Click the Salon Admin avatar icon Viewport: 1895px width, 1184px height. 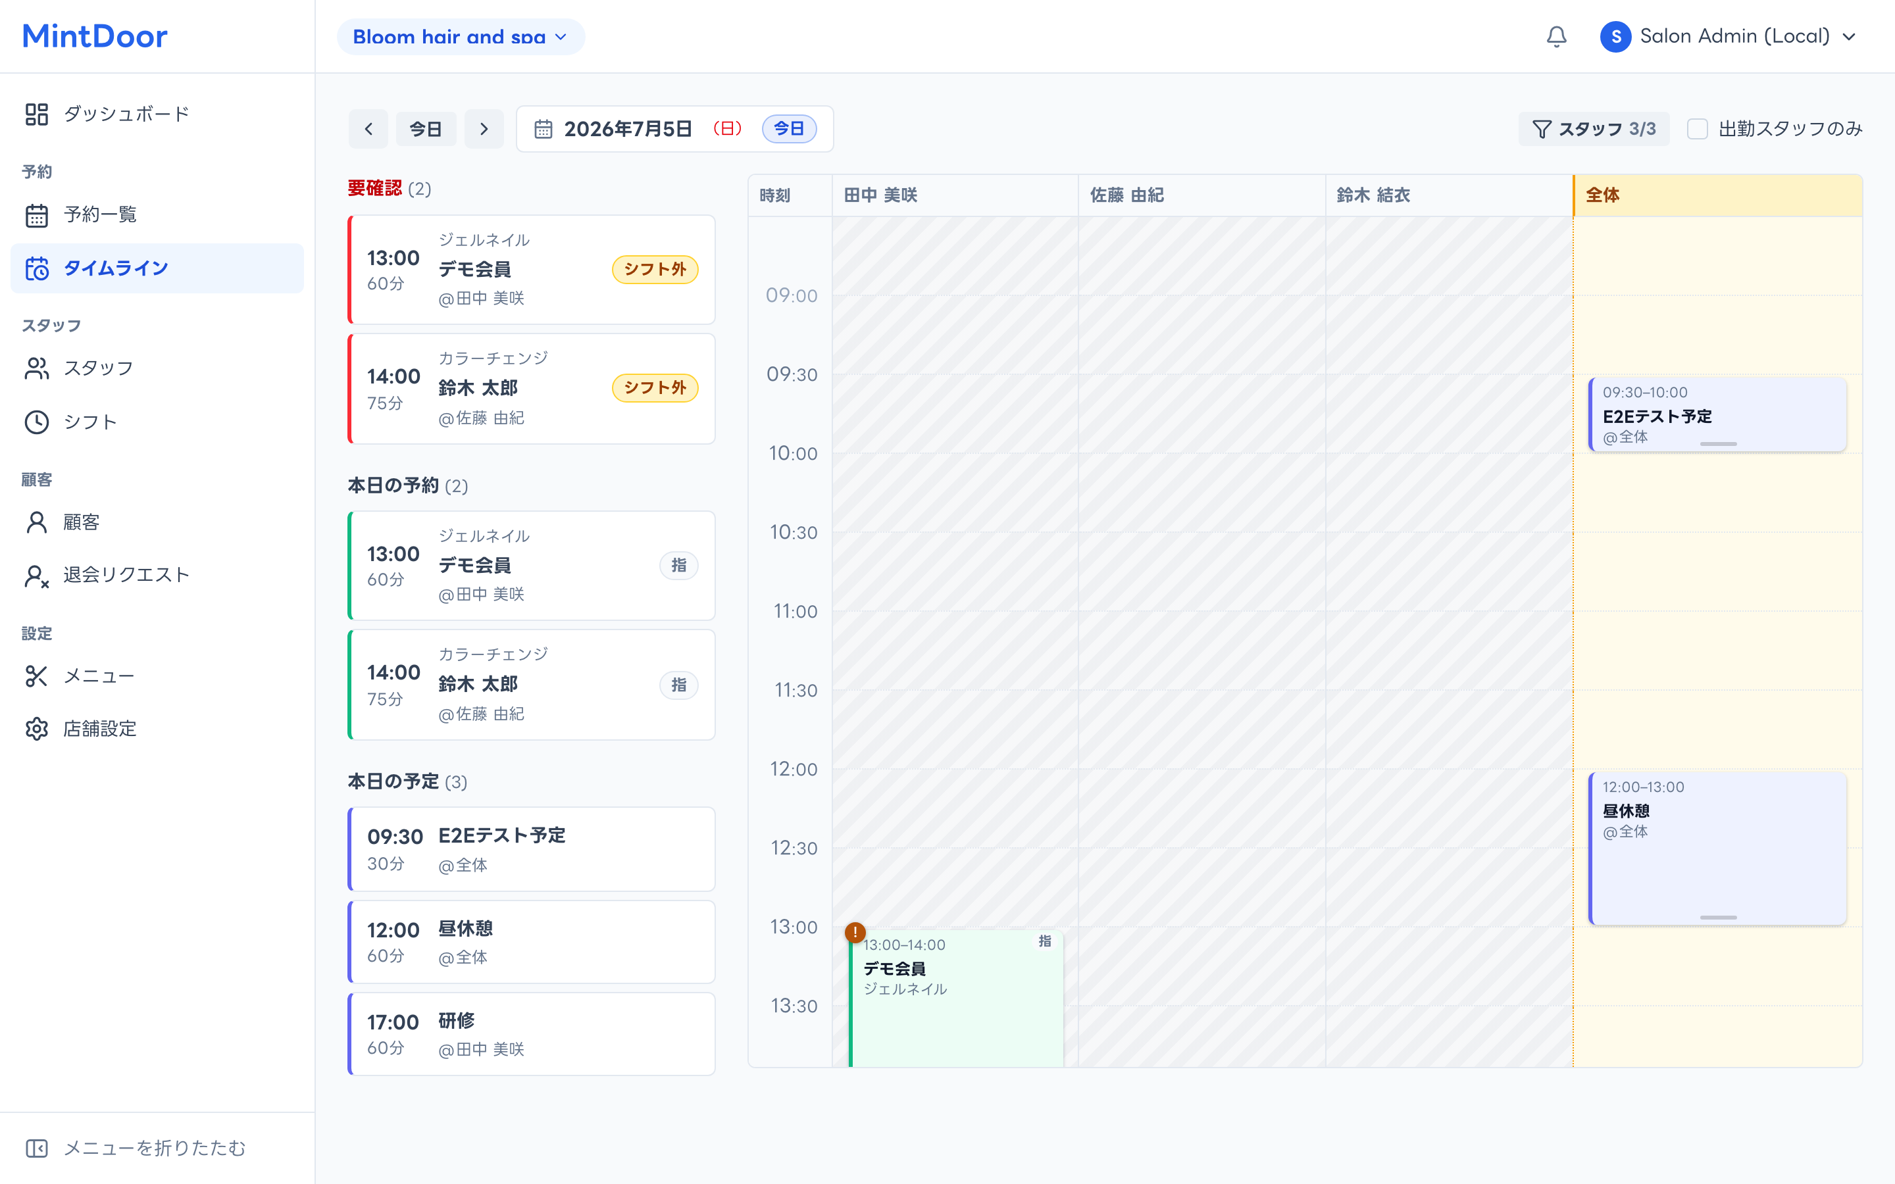1615,37
